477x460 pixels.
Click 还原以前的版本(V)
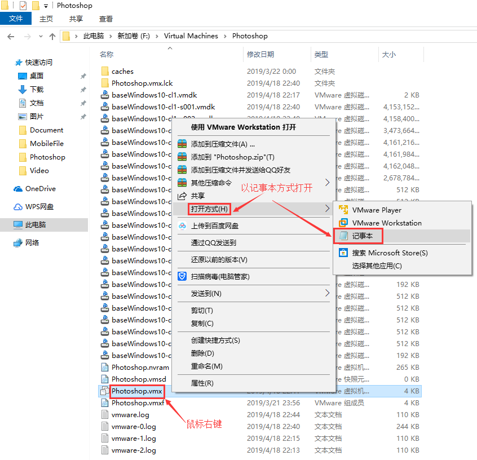(219, 259)
